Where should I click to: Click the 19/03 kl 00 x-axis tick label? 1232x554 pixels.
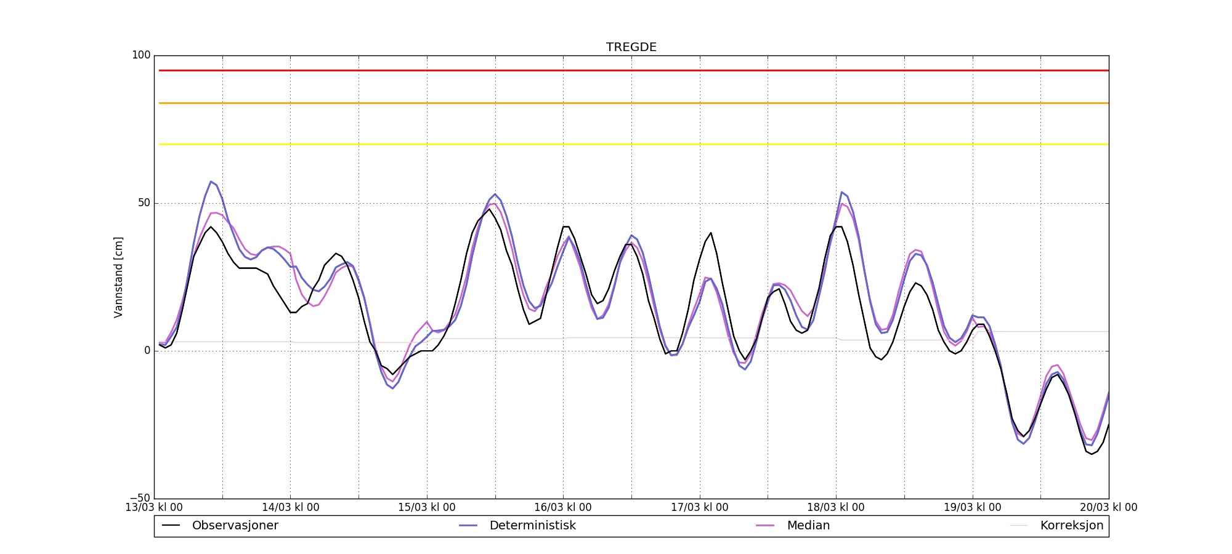[x=972, y=508]
